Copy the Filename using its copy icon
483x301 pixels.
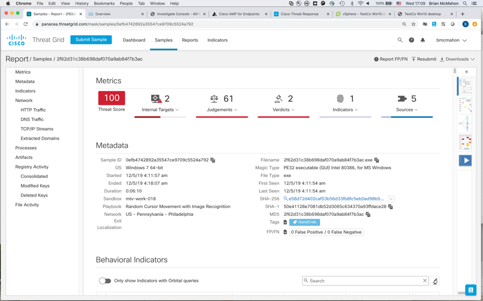[377, 160]
